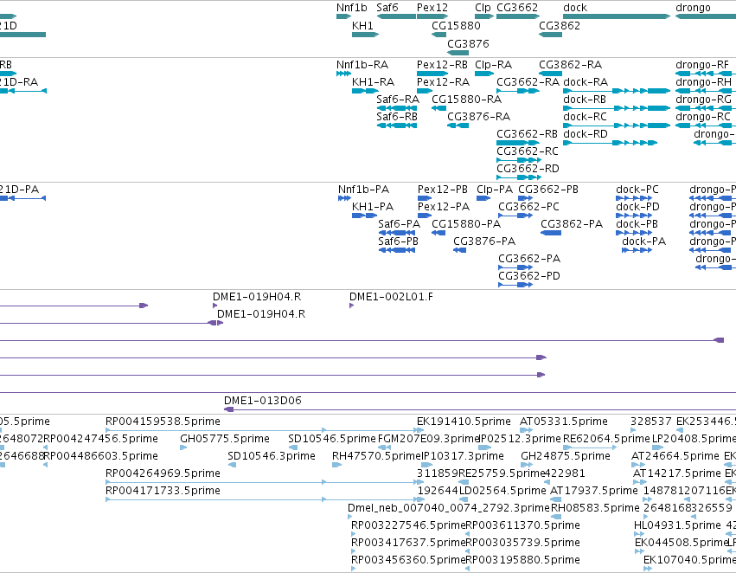Select the AT05331.5prime EST label
The image size is (736, 573).
(564, 422)
